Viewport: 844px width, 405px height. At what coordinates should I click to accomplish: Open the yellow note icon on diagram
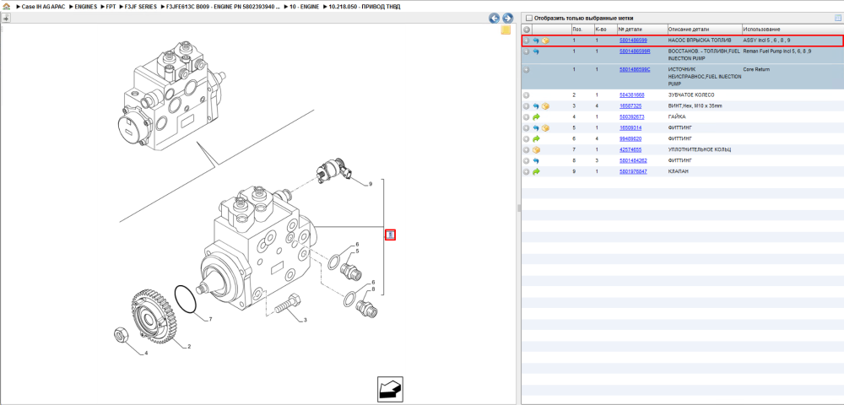point(506,30)
